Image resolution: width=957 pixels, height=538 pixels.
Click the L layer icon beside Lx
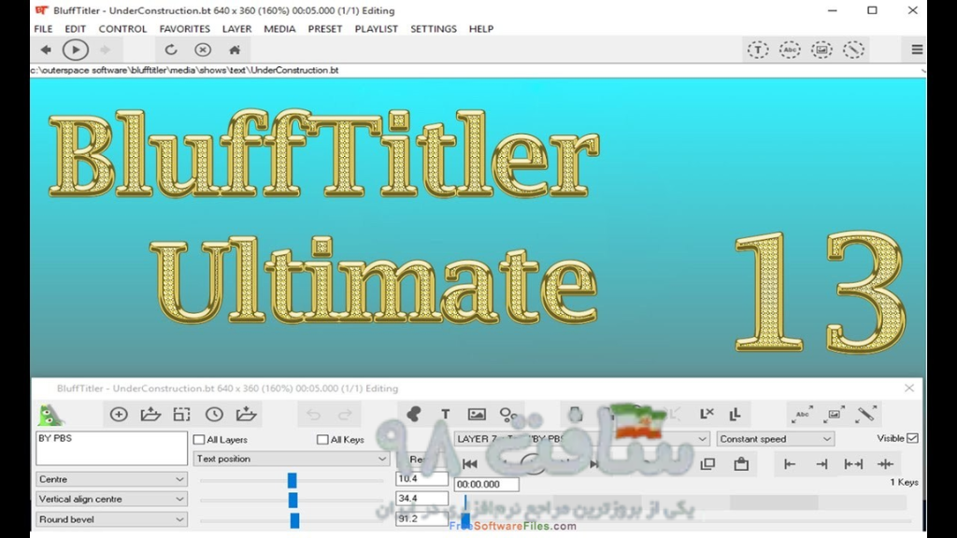735,415
